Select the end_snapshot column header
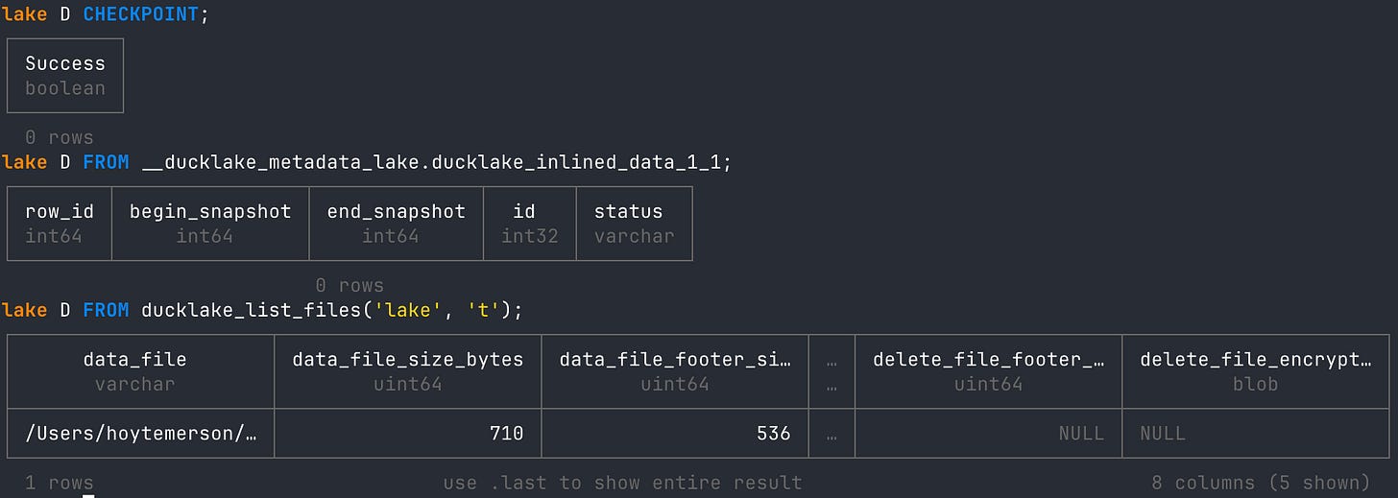The width and height of the screenshot is (1398, 498). coord(396,224)
